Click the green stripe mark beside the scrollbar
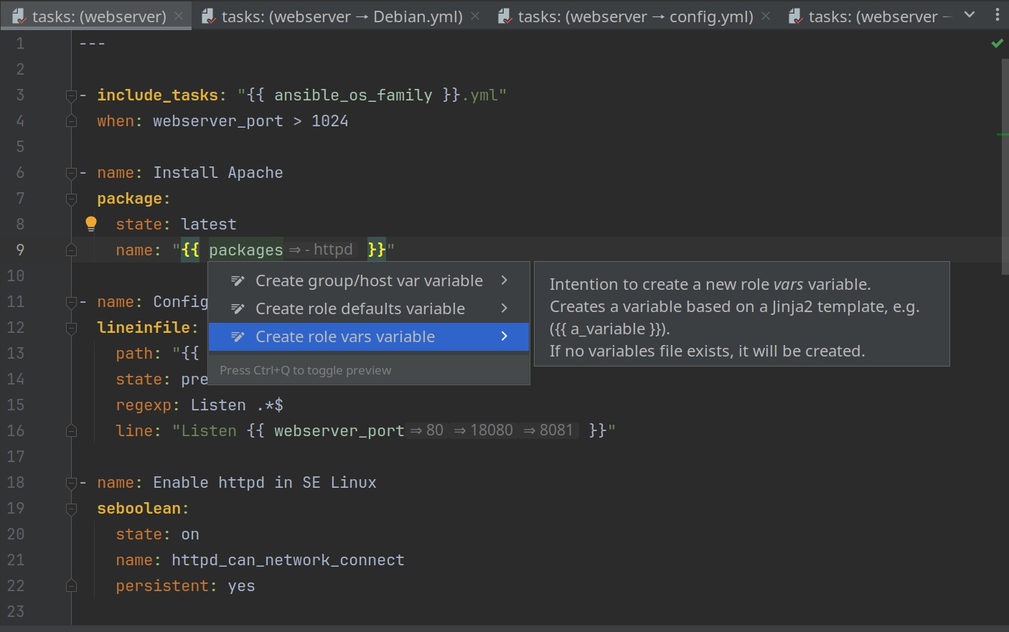 [1003, 134]
